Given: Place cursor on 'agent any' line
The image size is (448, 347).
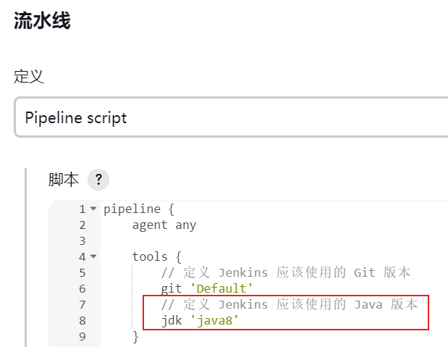Looking at the screenshot, I should (x=164, y=225).
